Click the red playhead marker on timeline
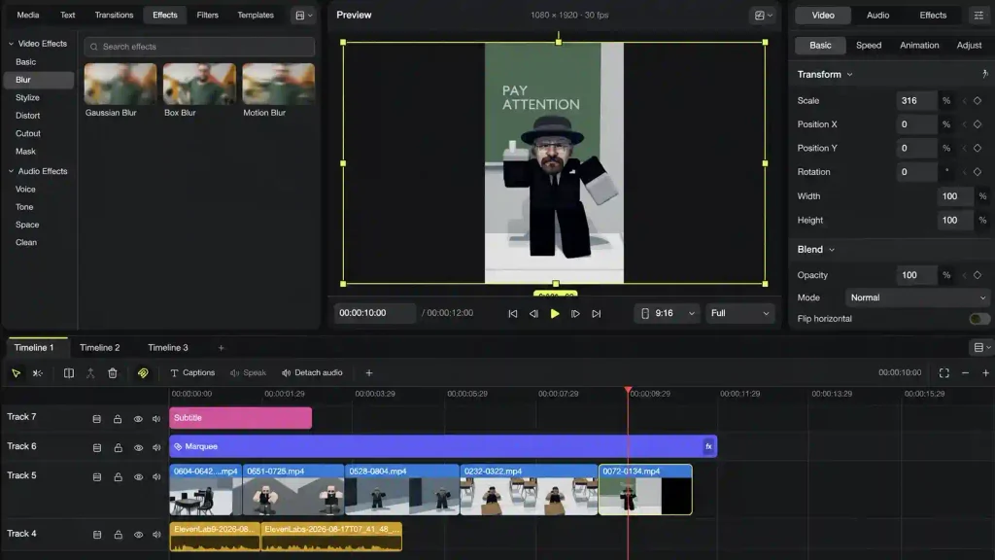995x560 pixels. point(629,390)
